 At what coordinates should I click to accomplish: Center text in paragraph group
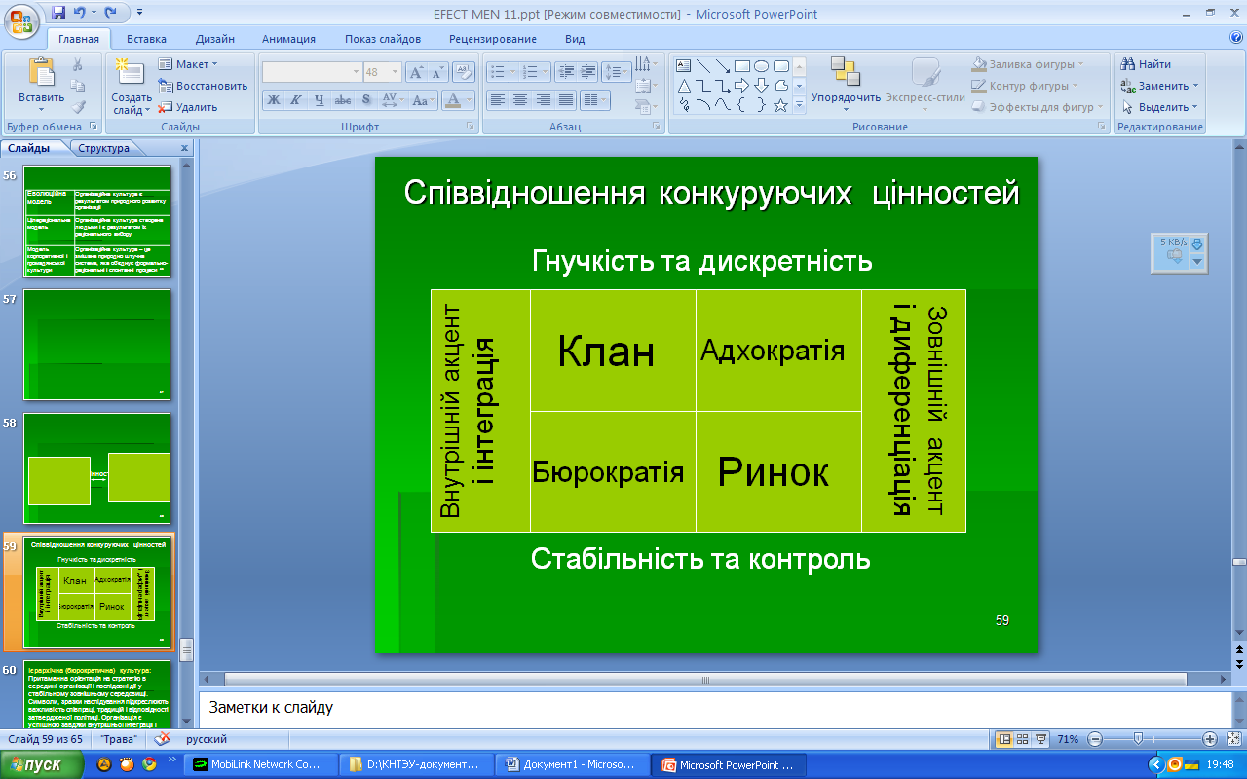coord(520,99)
